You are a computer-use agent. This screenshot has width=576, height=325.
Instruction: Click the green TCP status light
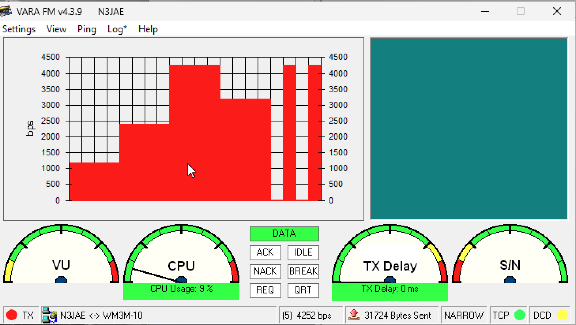tap(520, 315)
